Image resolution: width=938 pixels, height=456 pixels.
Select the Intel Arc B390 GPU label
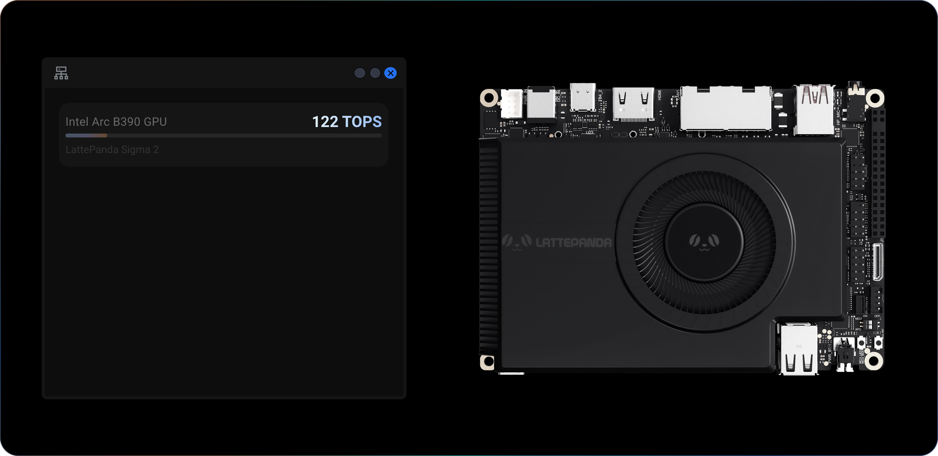(x=116, y=121)
